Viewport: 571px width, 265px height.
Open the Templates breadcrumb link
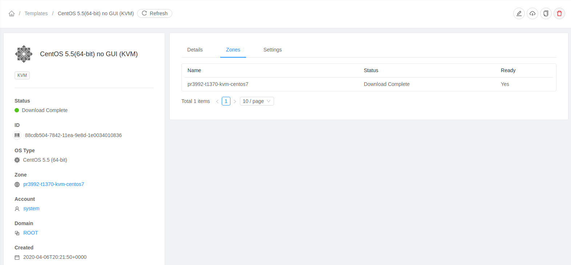36,13
